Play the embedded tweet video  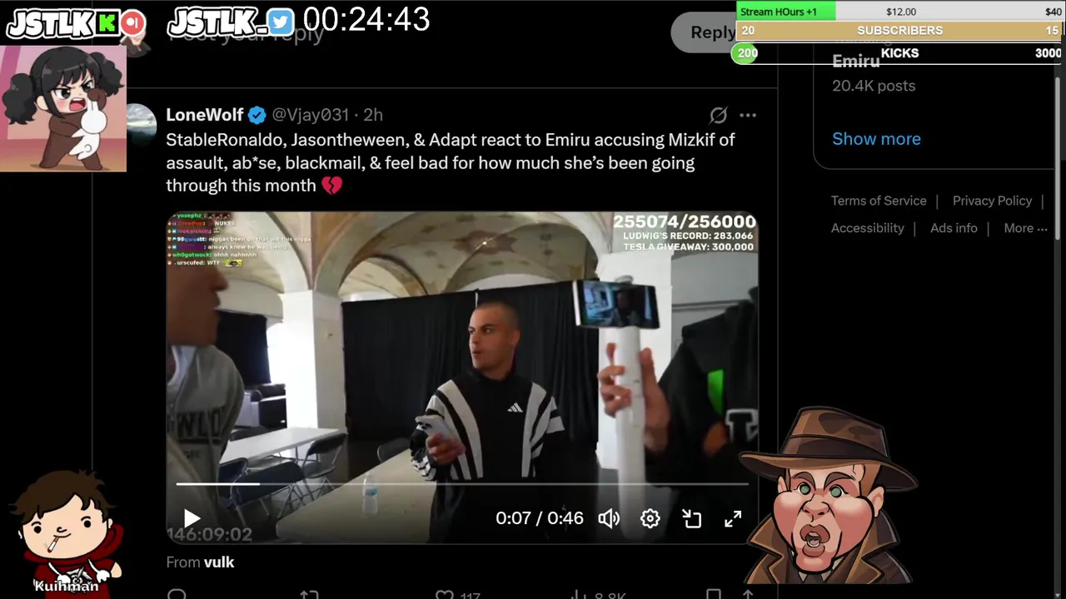click(192, 518)
